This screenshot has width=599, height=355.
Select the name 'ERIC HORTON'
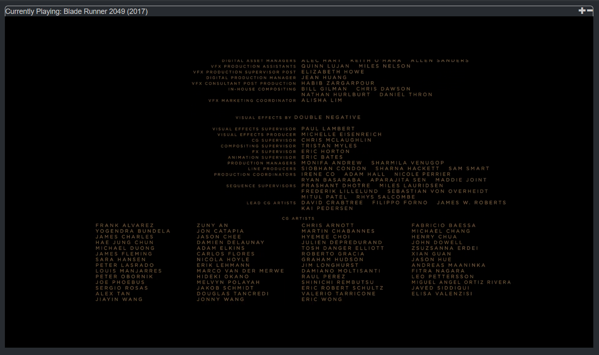325,151
